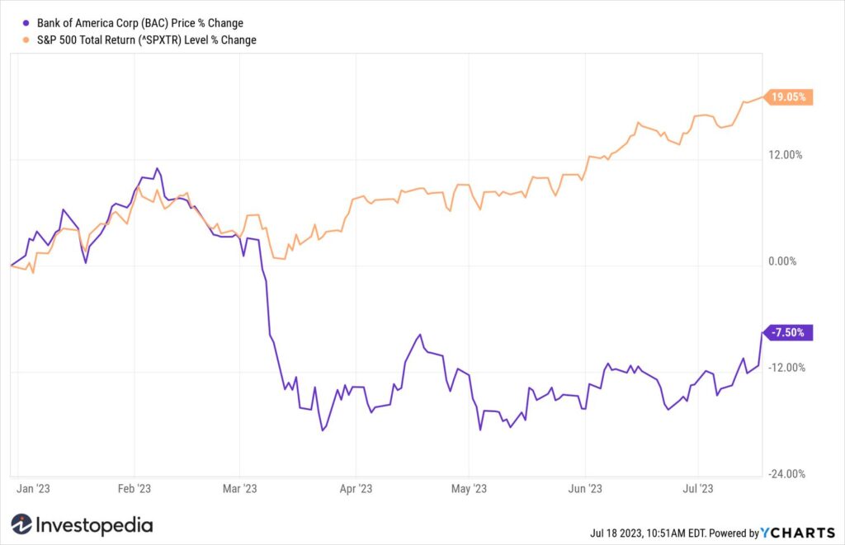Click the May '23 axis label
Viewport: 845px width, 545px height.
tap(469, 489)
